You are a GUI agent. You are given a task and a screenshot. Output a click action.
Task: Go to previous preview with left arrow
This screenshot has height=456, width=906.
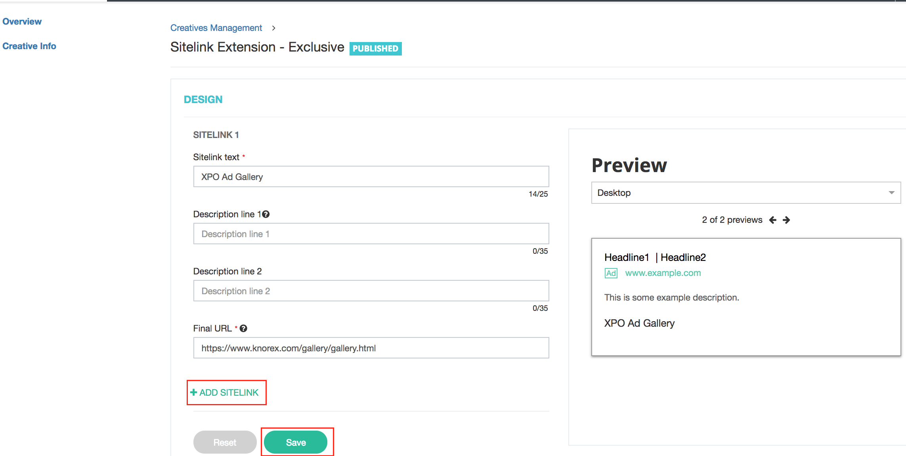tap(772, 220)
